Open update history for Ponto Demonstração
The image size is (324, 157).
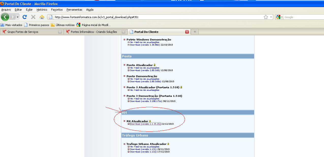point(145,79)
